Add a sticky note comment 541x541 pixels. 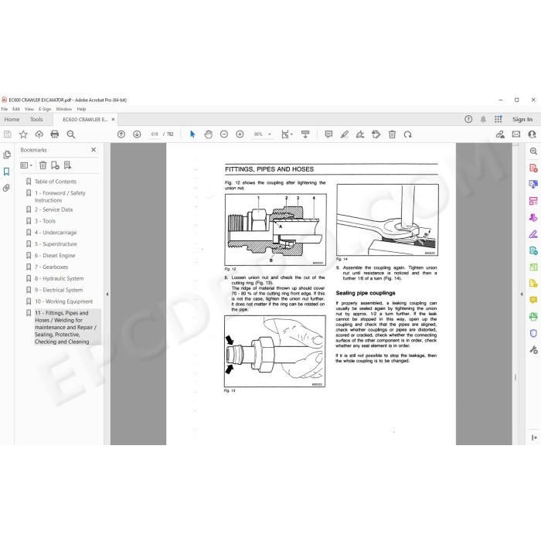coord(328,134)
